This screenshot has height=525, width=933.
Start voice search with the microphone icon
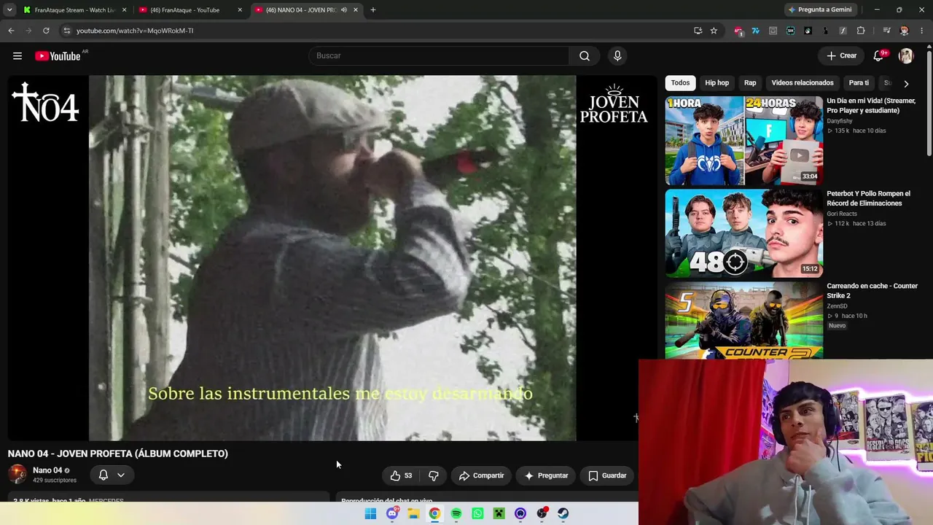pos(617,56)
